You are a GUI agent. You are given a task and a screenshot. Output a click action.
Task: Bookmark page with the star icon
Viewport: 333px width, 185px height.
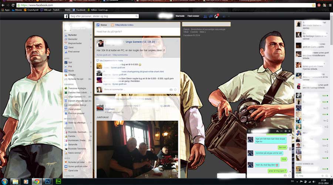313,5
